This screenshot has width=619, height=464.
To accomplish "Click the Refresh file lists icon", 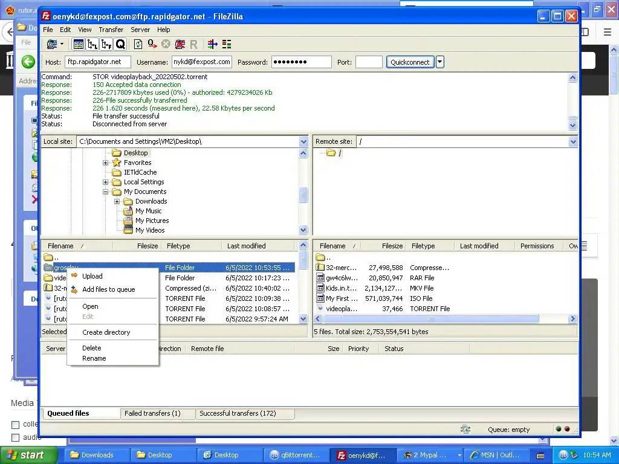I will click(138, 44).
